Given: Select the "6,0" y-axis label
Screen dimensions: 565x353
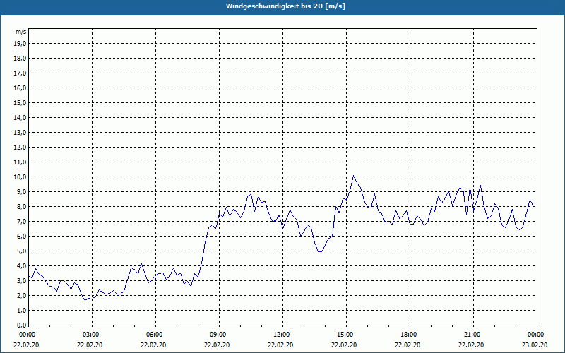Looking at the screenshot, I should [x=21, y=237].
